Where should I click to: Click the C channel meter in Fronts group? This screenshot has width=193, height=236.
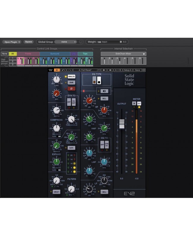coord(29,61)
